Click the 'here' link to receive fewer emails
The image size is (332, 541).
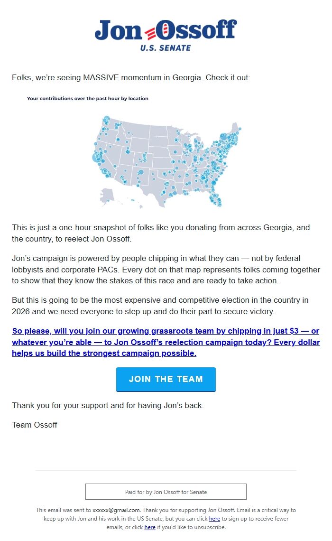(214, 519)
